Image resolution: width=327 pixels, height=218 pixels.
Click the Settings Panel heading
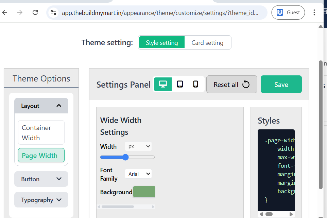coord(123,85)
